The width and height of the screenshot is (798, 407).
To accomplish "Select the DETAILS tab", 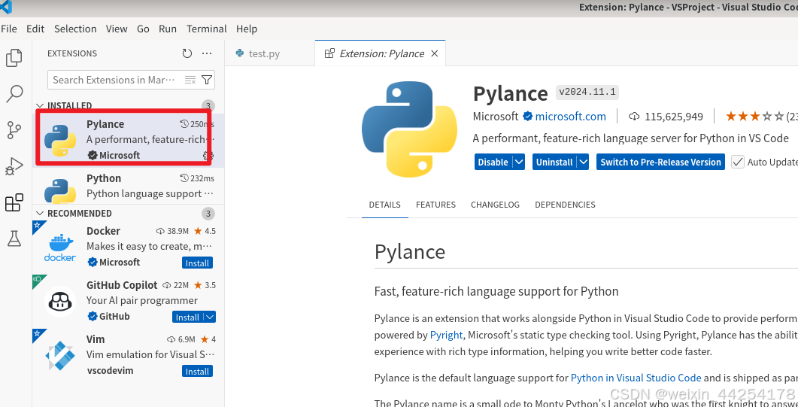I will coord(385,205).
